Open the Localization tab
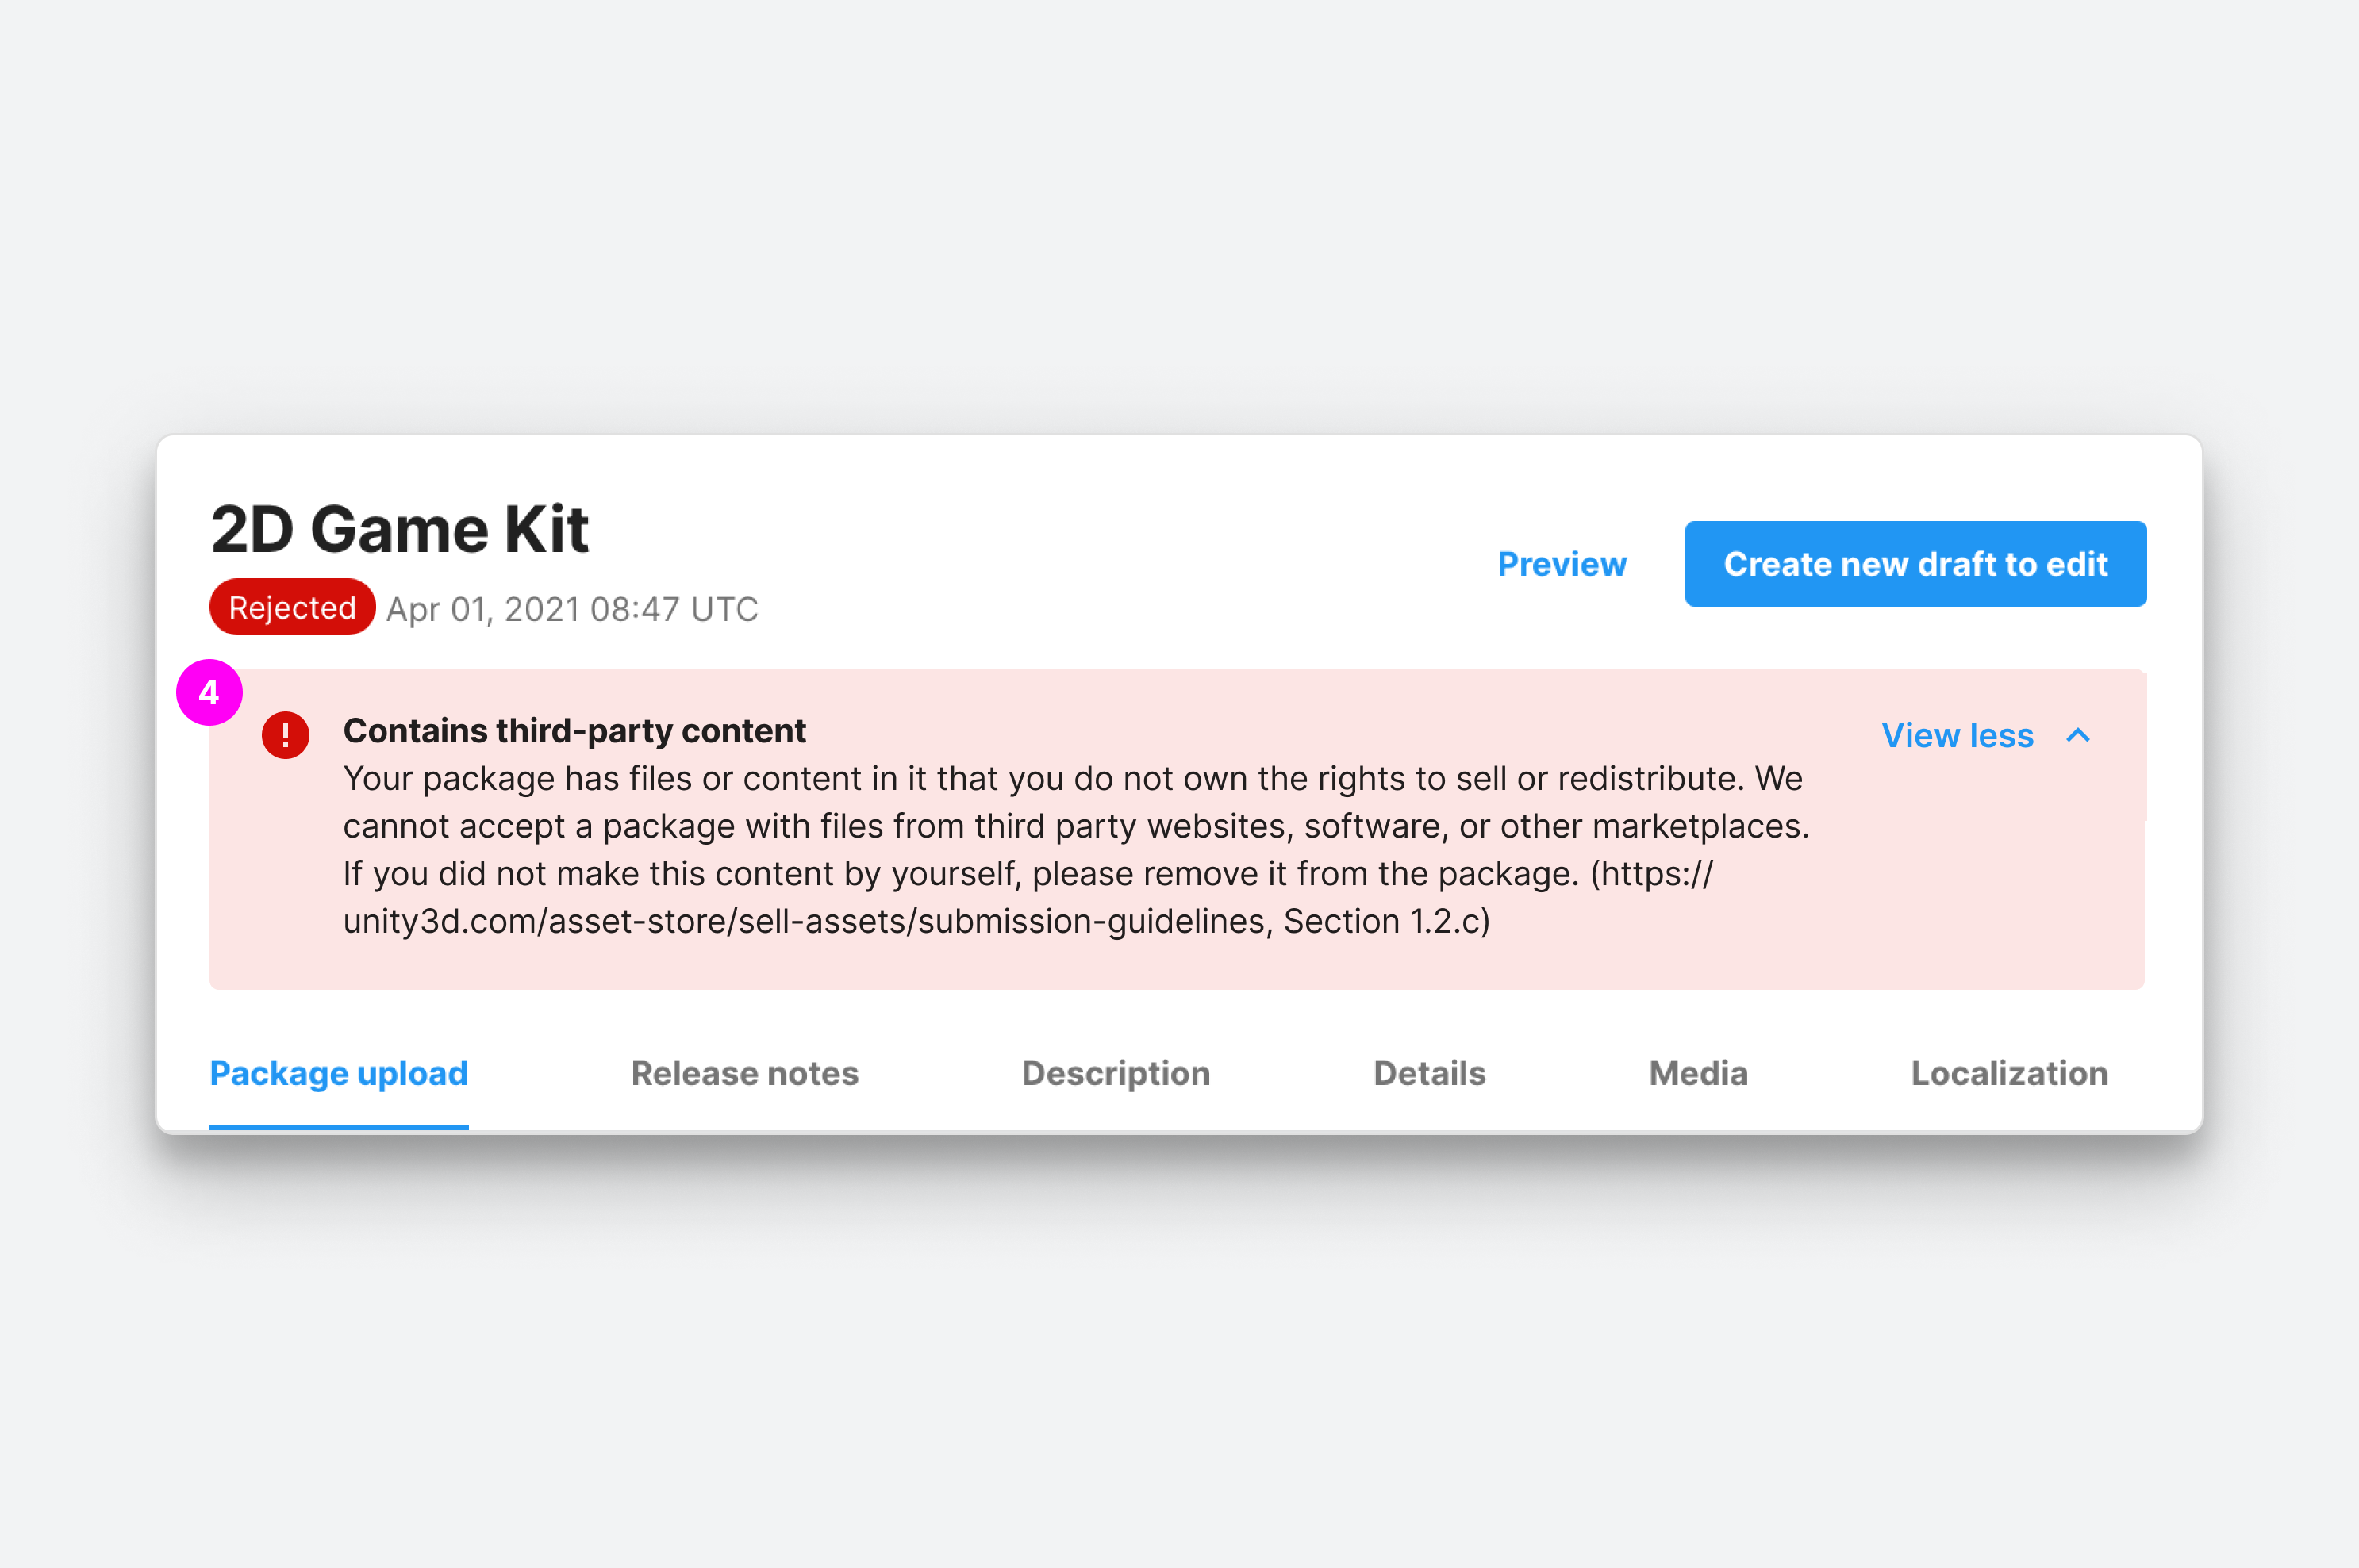Screen dimensions: 2359x1568 (2009, 1073)
